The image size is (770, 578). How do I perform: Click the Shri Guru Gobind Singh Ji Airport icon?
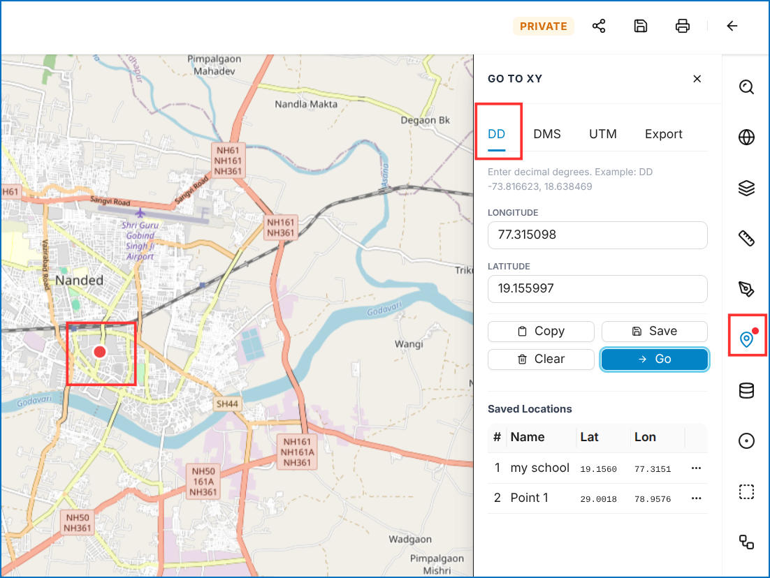[140, 213]
